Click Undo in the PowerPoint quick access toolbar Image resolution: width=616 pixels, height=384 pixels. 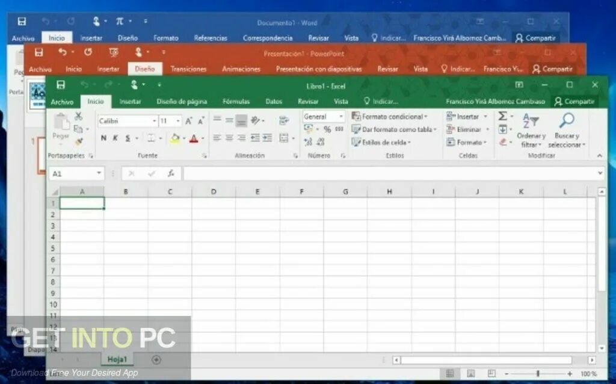[x=63, y=52]
